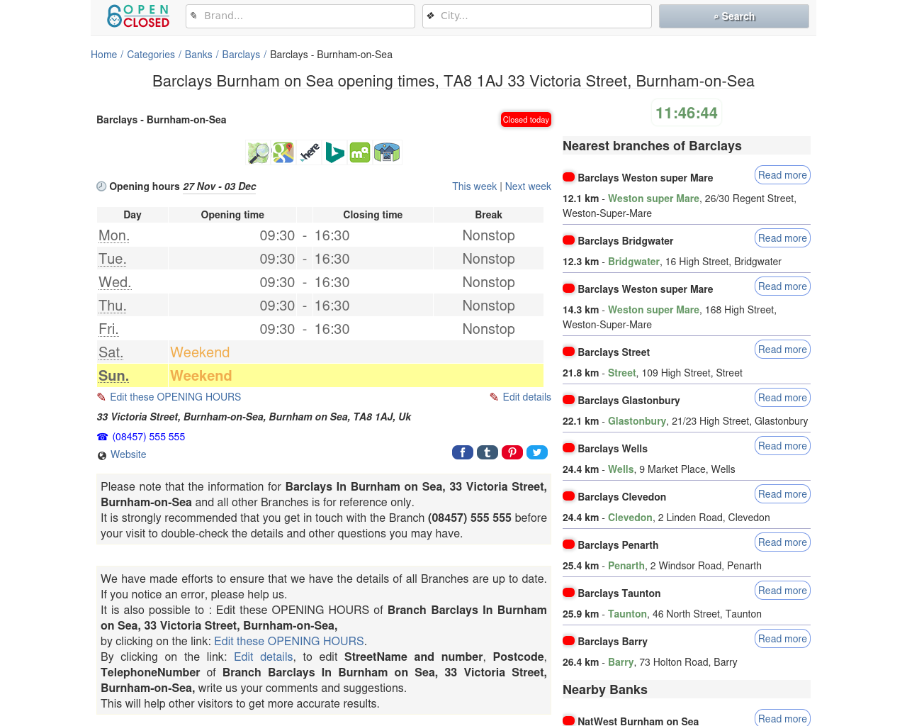Image resolution: width=907 pixels, height=726 pixels.
Task: Open Penarth town link
Action: pos(626,566)
